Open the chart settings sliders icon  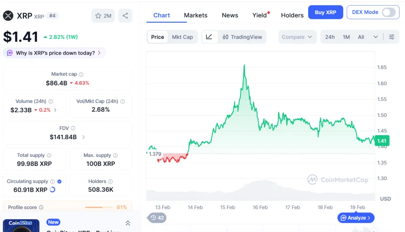(x=392, y=37)
